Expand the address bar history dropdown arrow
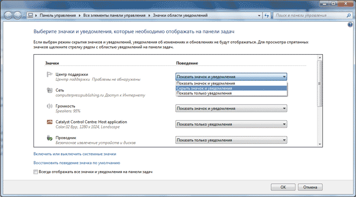356x197 pixels. click(259, 15)
